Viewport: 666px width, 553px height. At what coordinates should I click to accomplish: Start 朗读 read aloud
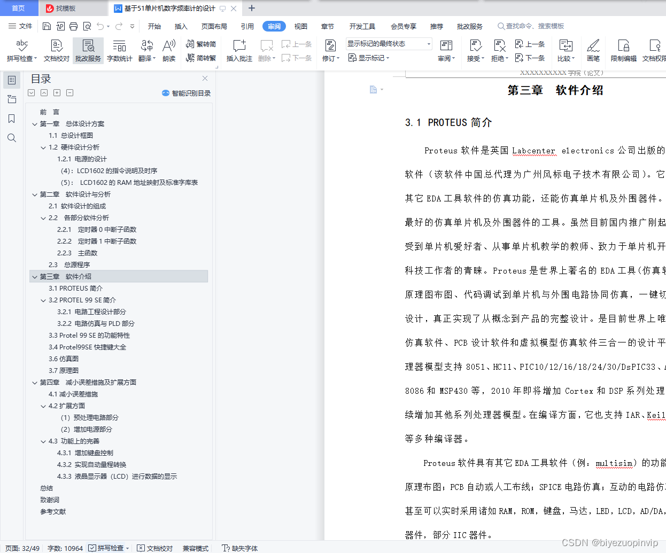pos(169,51)
